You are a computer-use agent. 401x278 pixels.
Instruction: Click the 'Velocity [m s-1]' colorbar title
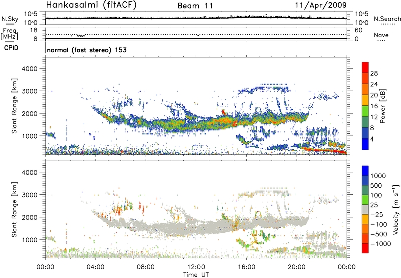396,209
